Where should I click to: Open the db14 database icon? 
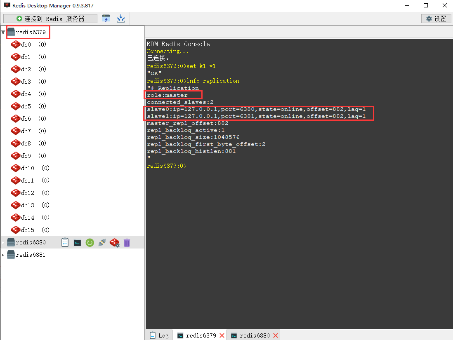[15, 218]
